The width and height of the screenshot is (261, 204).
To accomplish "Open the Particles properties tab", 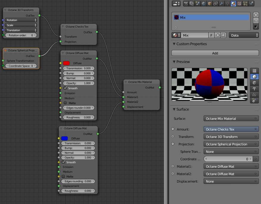I will coord(245,4).
